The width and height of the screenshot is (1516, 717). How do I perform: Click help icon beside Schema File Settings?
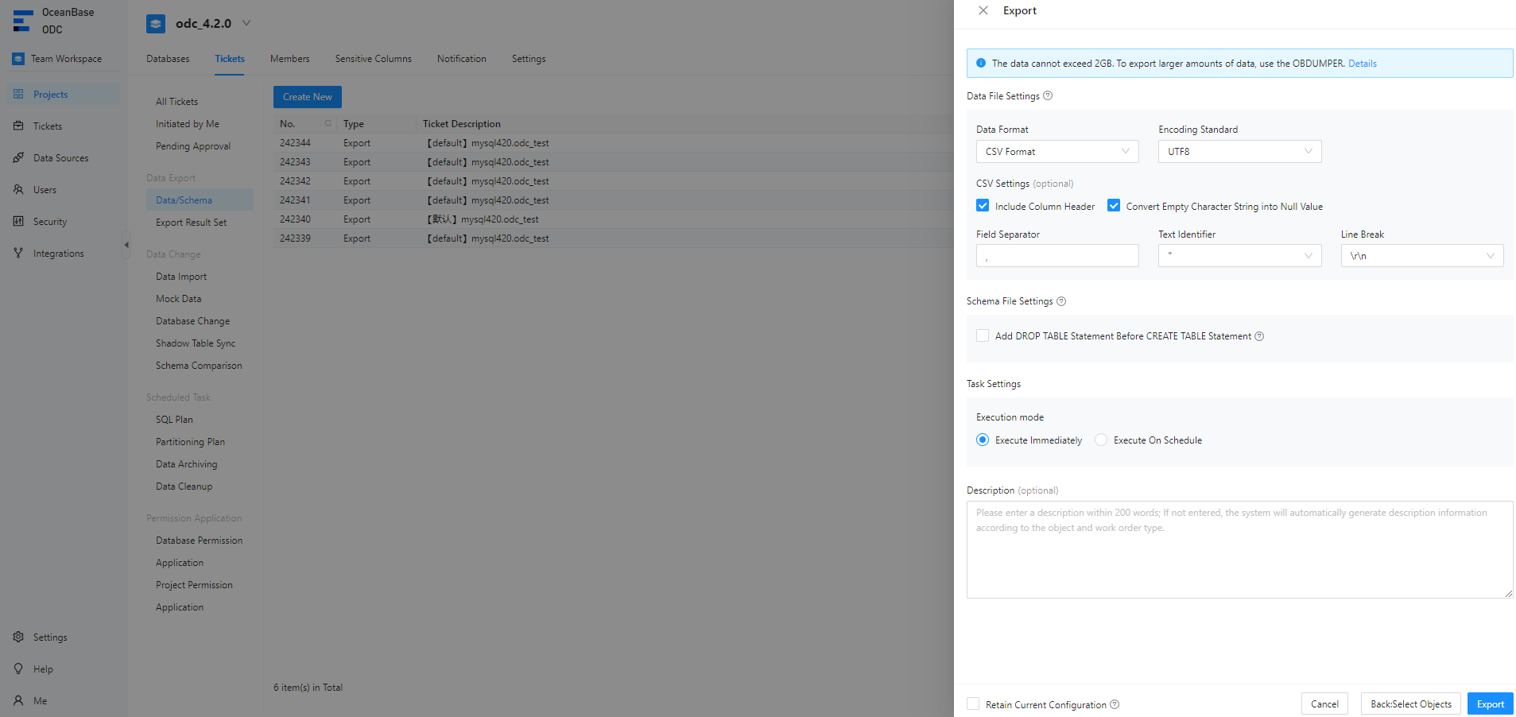coord(1061,301)
